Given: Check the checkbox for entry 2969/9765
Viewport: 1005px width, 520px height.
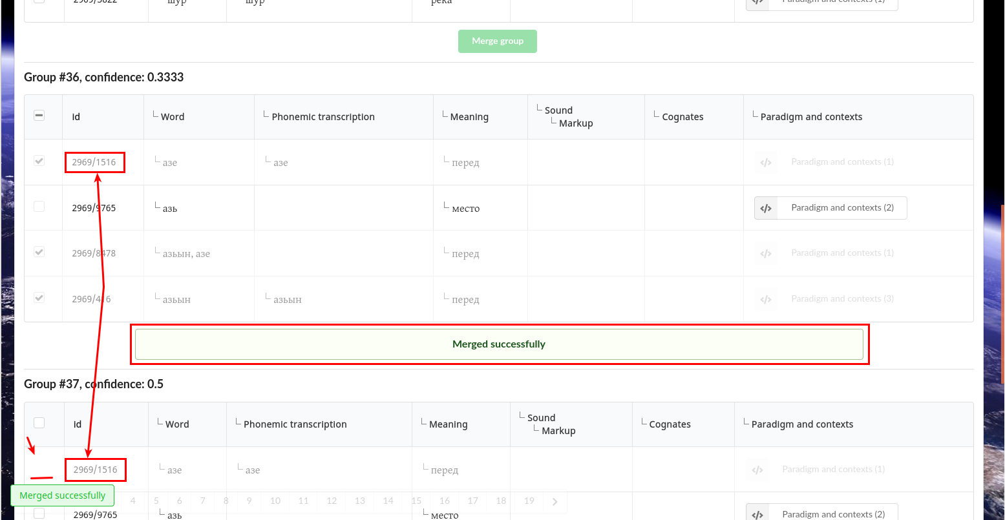Looking at the screenshot, I should [39, 206].
